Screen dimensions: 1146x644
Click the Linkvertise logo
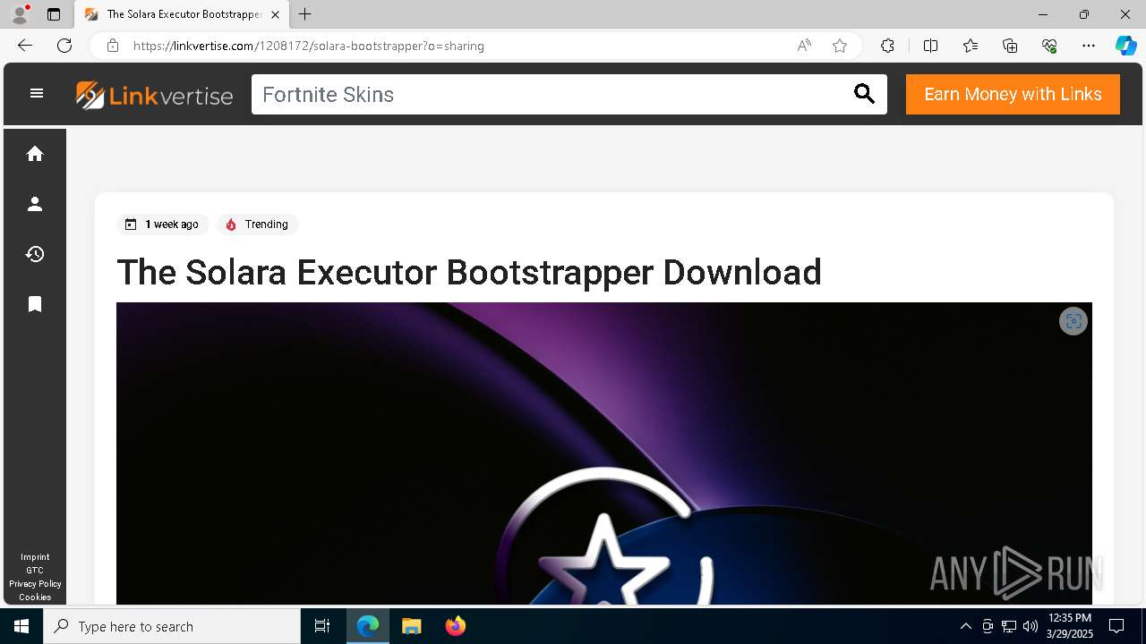click(x=154, y=95)
